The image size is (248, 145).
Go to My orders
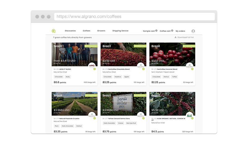pyautogui.click(x=180, y=31)
